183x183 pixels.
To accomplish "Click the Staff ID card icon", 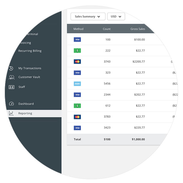I will point(11,87).
